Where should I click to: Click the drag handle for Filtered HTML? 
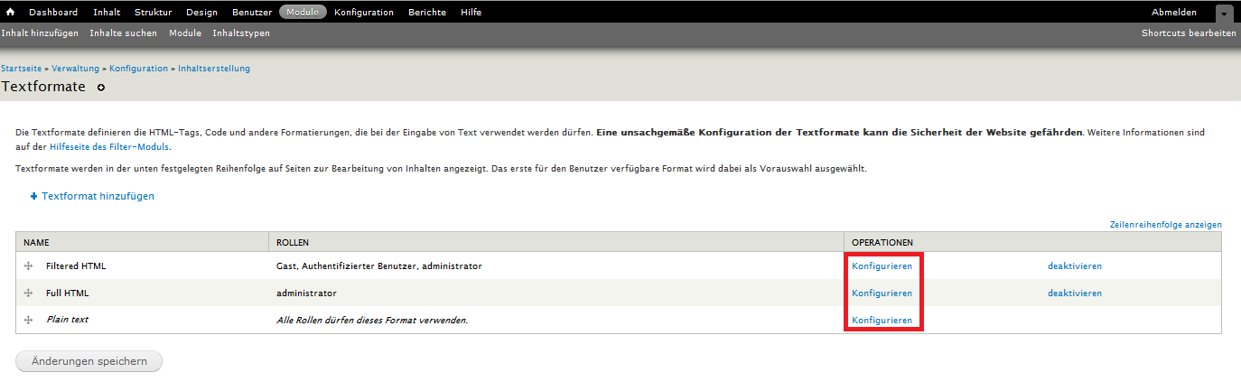click(x=29, y=266)
